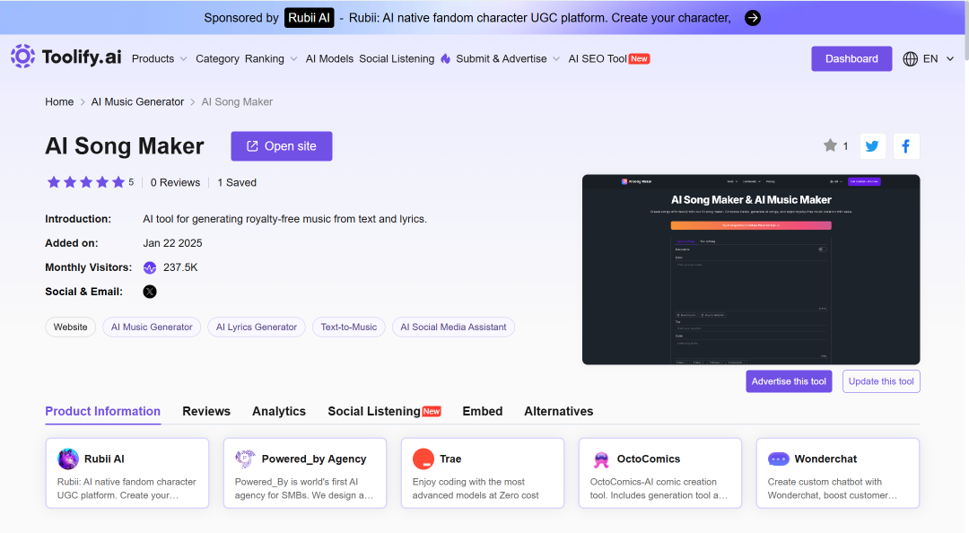Click Advertise this tool button

pyautogui.click(x=789, y=381)
